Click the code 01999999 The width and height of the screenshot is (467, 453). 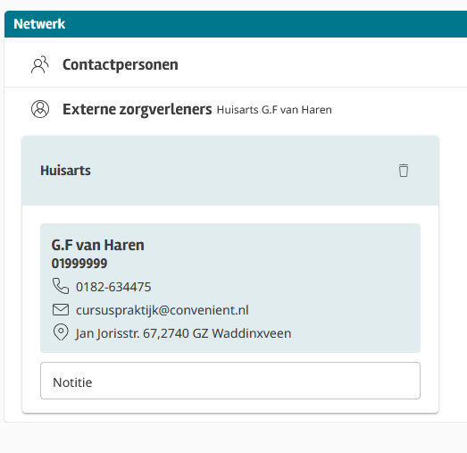(79, 264)
